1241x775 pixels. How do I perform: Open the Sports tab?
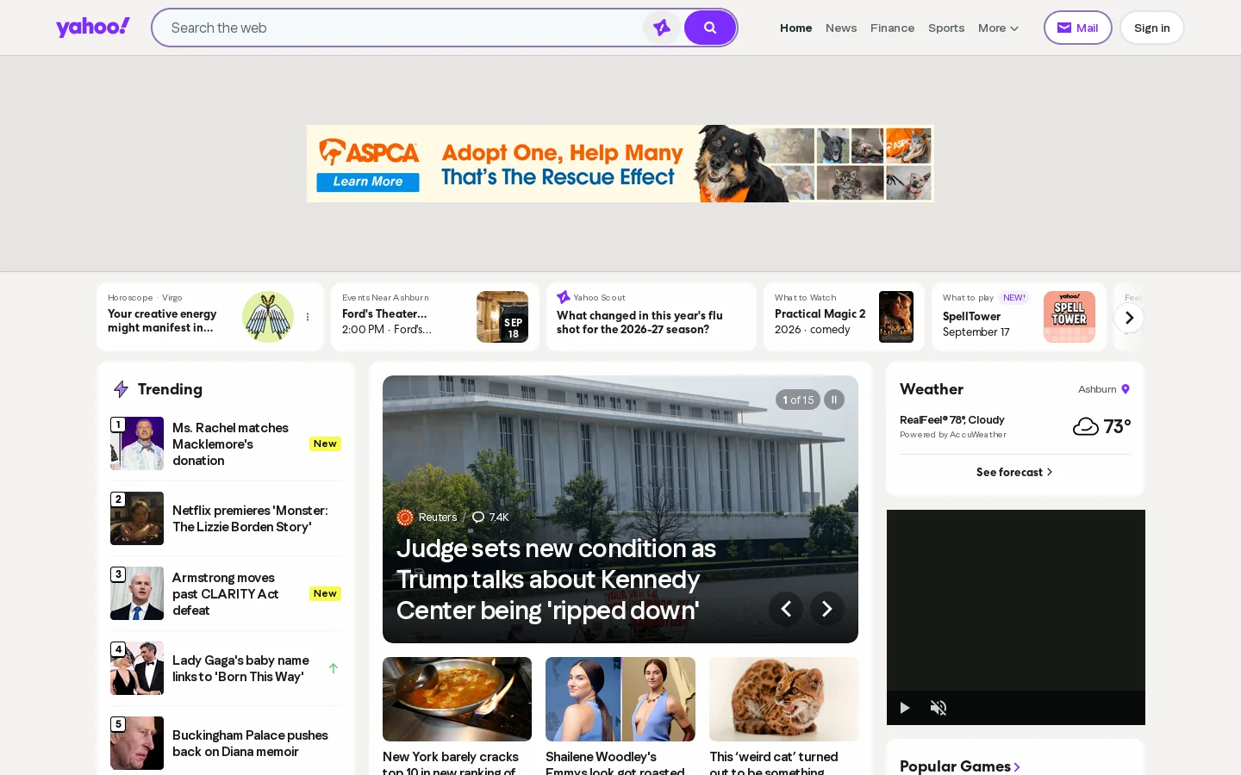pos(946,28)
